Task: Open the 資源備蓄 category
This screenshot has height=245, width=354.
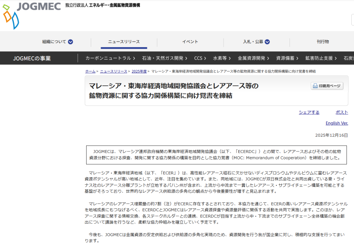Action: coord(287,58)
